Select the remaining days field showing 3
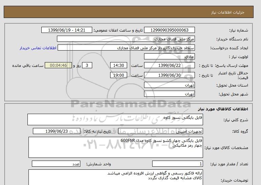 (87, 65)
